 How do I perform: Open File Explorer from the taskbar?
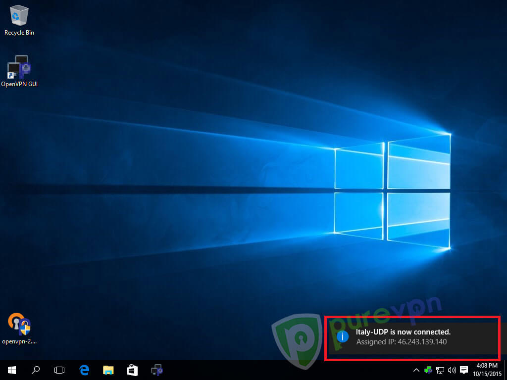point(108,370)
